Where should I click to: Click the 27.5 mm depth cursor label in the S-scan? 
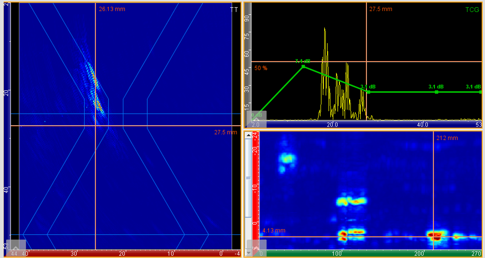(225, 132)
